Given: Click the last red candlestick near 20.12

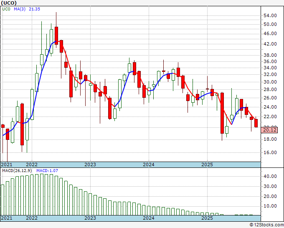Looking at the screenshot, I should (x=256, y=123).
